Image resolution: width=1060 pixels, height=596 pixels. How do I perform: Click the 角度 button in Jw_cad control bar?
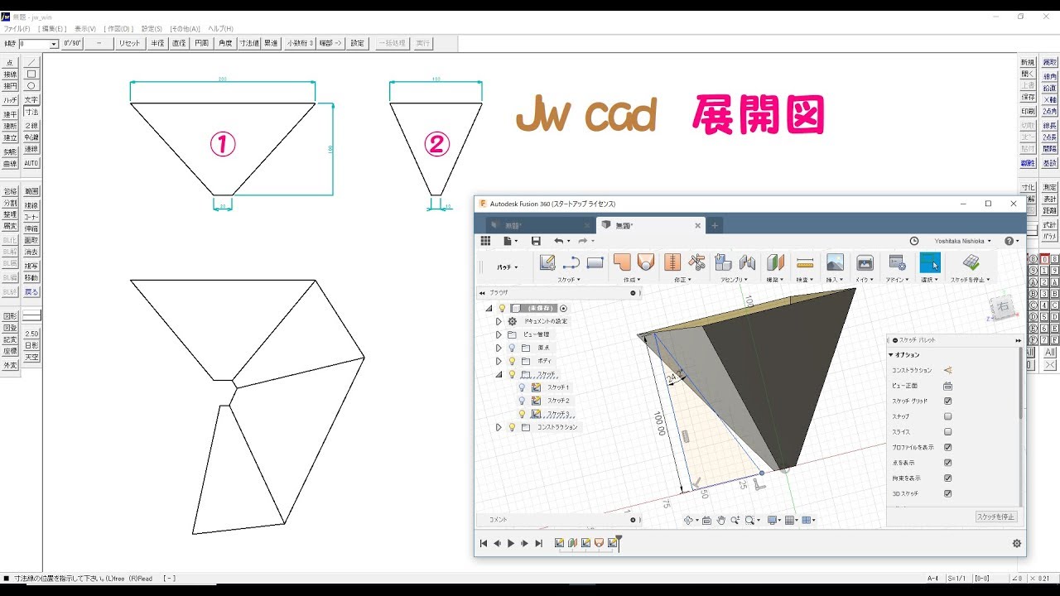pos(225,43)
